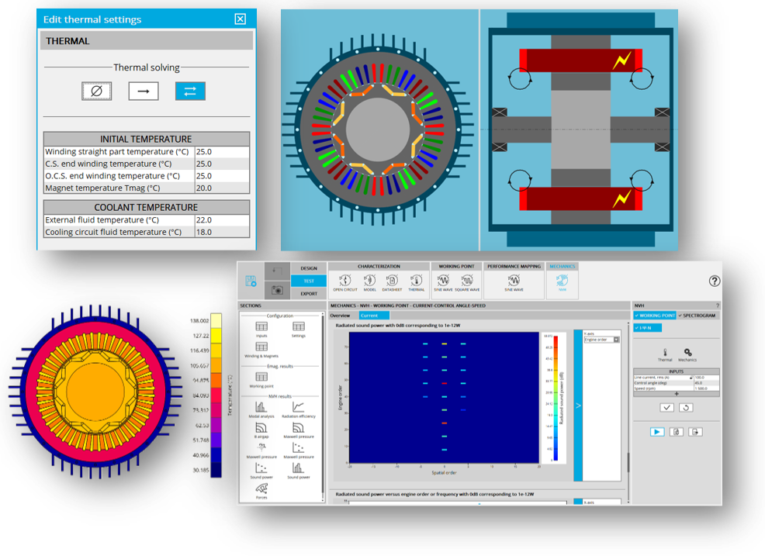Open the Model characterization test
765x556 pixels.
(370, 282)
